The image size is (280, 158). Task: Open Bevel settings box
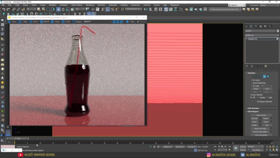coord(260,122)
